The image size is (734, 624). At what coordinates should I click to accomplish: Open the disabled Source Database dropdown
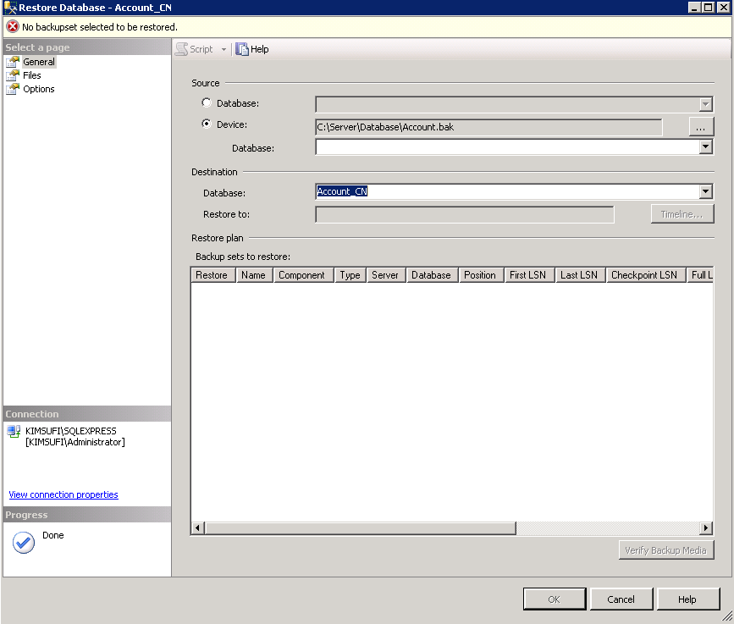tap(705, 104)
